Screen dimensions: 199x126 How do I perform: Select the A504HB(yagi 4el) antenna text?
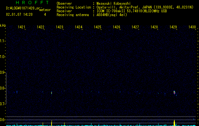pos(112,15)
